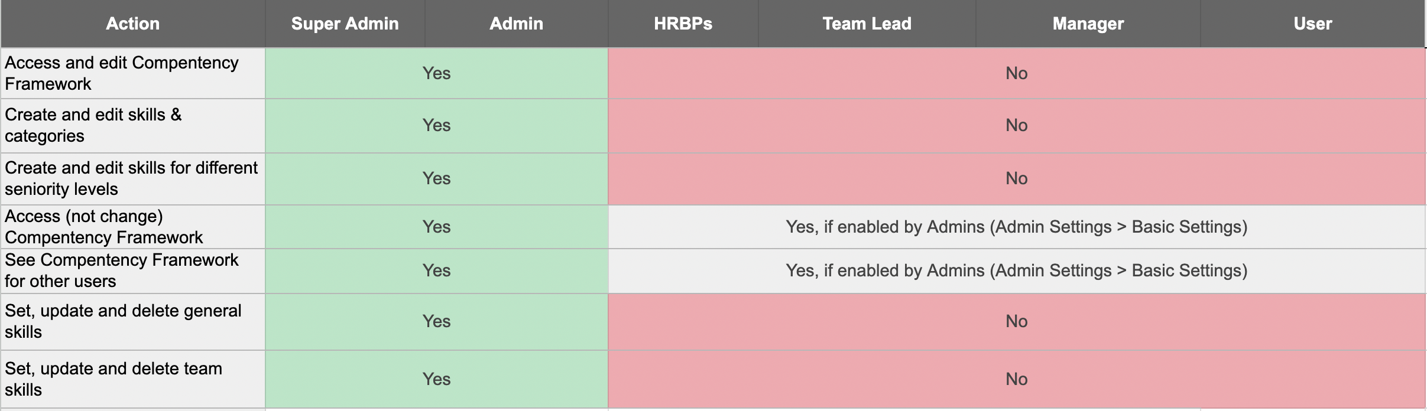Select the Super Admin column header
1427x411 pixels.
pyautogui.click(x=345, y=24)
